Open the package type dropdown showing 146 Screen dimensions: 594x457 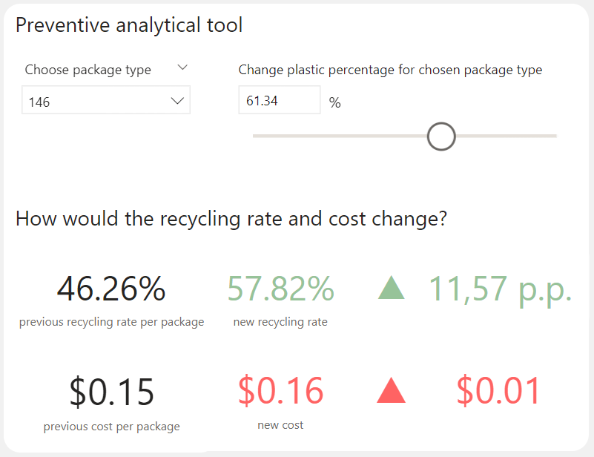click(x=105, y=99)
